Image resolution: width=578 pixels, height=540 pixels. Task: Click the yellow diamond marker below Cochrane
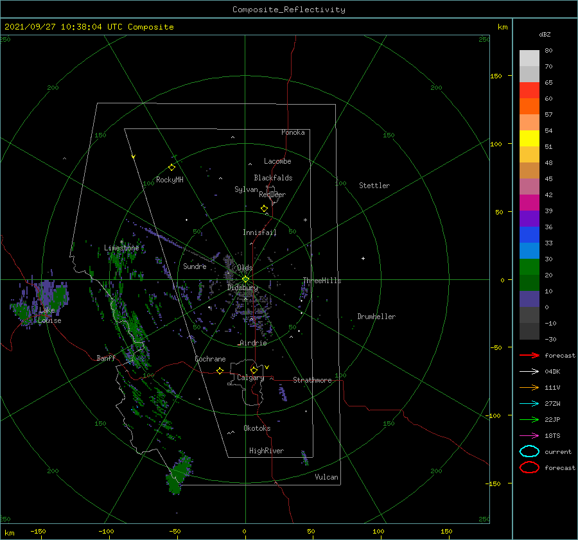(220, 370)
